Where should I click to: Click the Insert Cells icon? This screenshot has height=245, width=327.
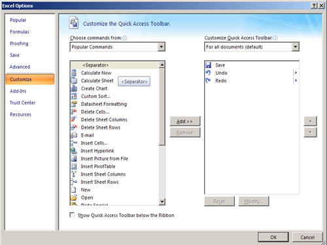click(x=74, y=143)
